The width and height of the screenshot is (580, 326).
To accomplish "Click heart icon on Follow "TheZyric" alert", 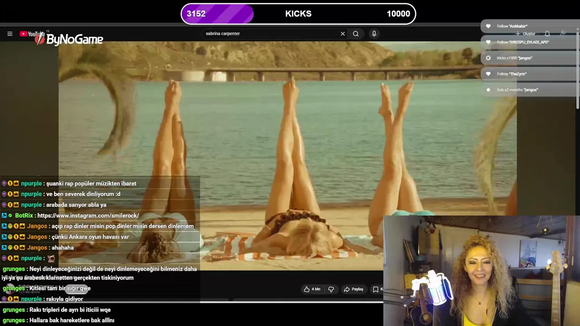I will (x=488, y=74).
